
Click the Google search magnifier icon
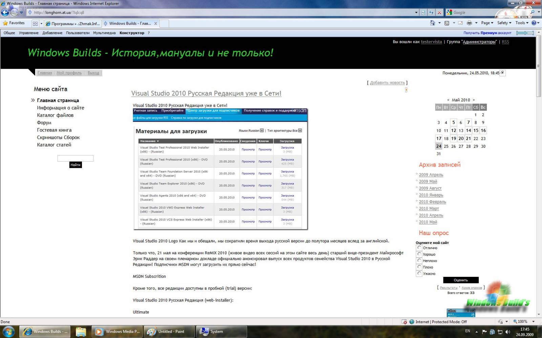[533, 12]
